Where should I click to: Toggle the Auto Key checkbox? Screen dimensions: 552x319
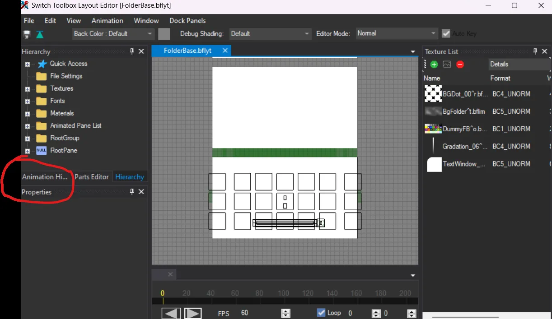[x=446, y=33]
